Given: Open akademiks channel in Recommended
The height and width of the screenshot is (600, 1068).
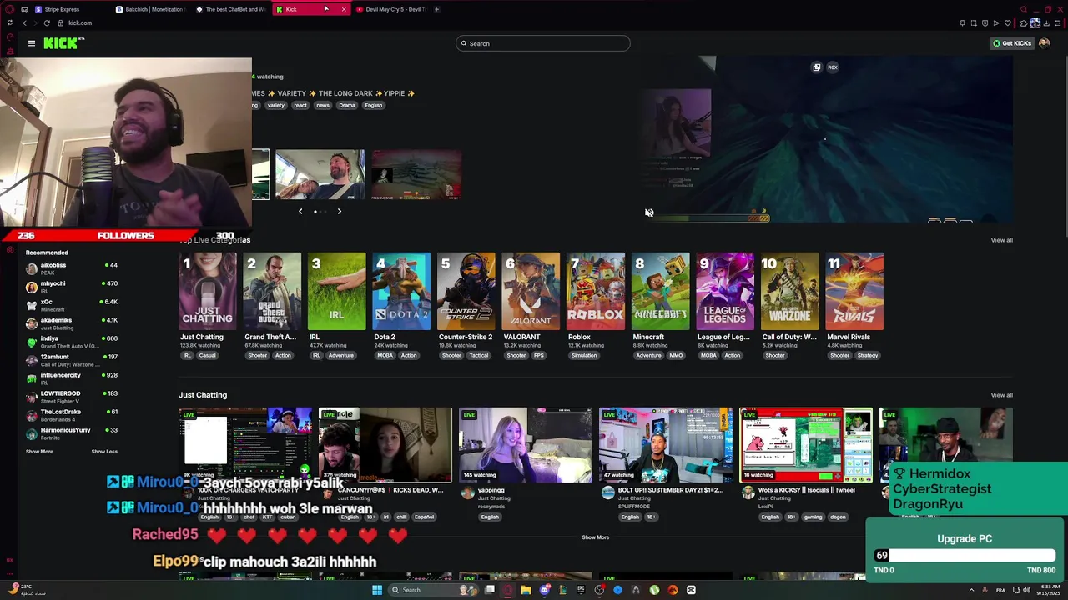Looking at the screenshot, I should pyautogui.click(x=72, y=323).
